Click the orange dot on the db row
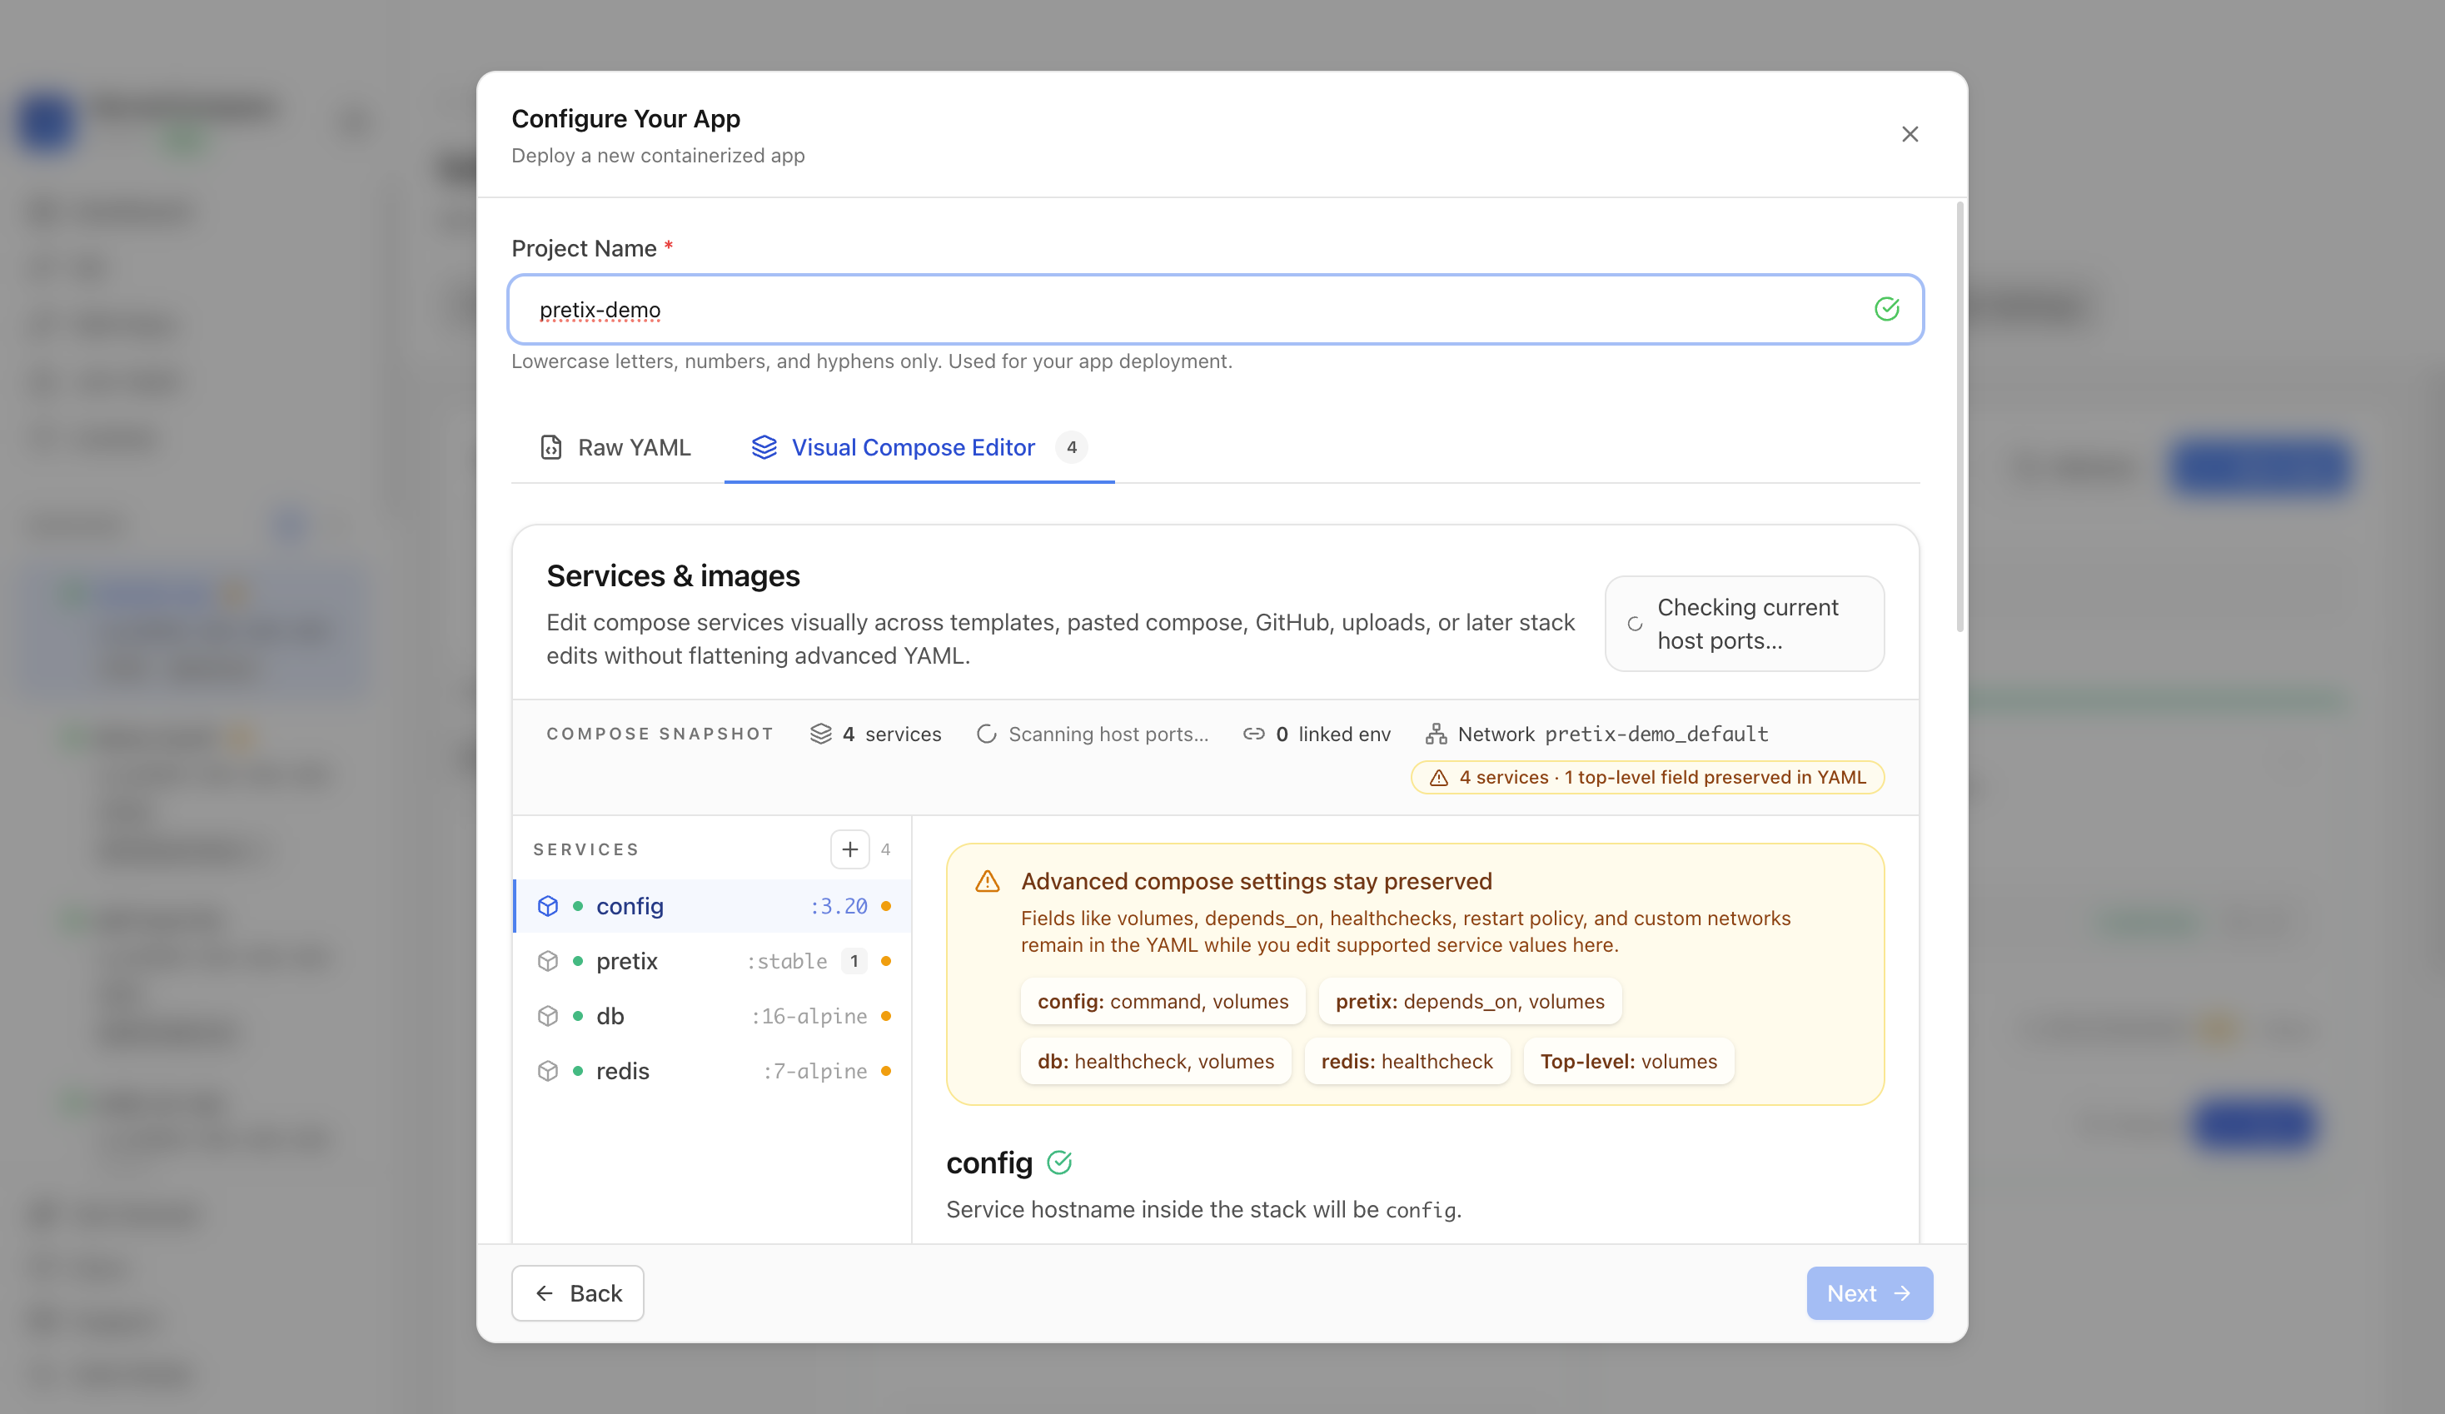This screenshot has height=1414, width=2445. (x=886, y=1016)
